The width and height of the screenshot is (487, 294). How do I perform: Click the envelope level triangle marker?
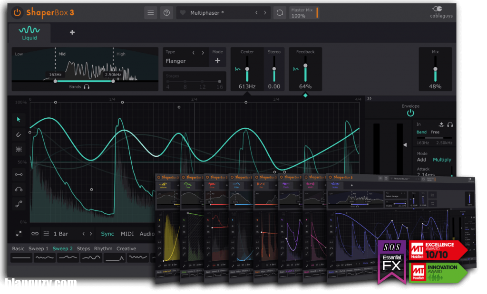point(405,145)
